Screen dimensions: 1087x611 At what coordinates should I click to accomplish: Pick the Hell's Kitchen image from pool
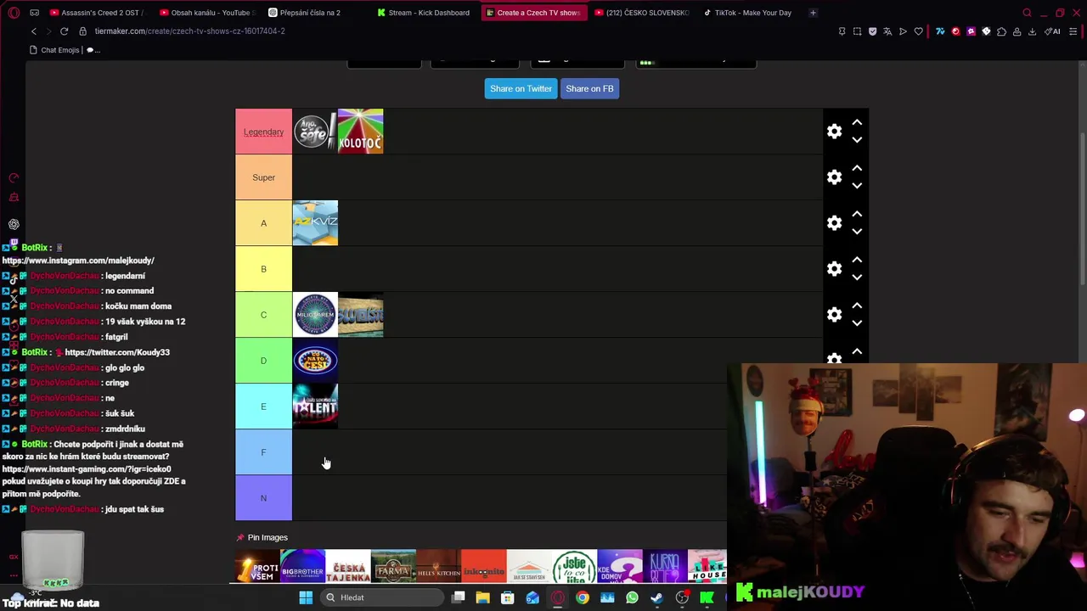(438, 566)
